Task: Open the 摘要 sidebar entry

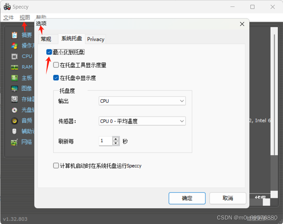Action: [27, 35]
